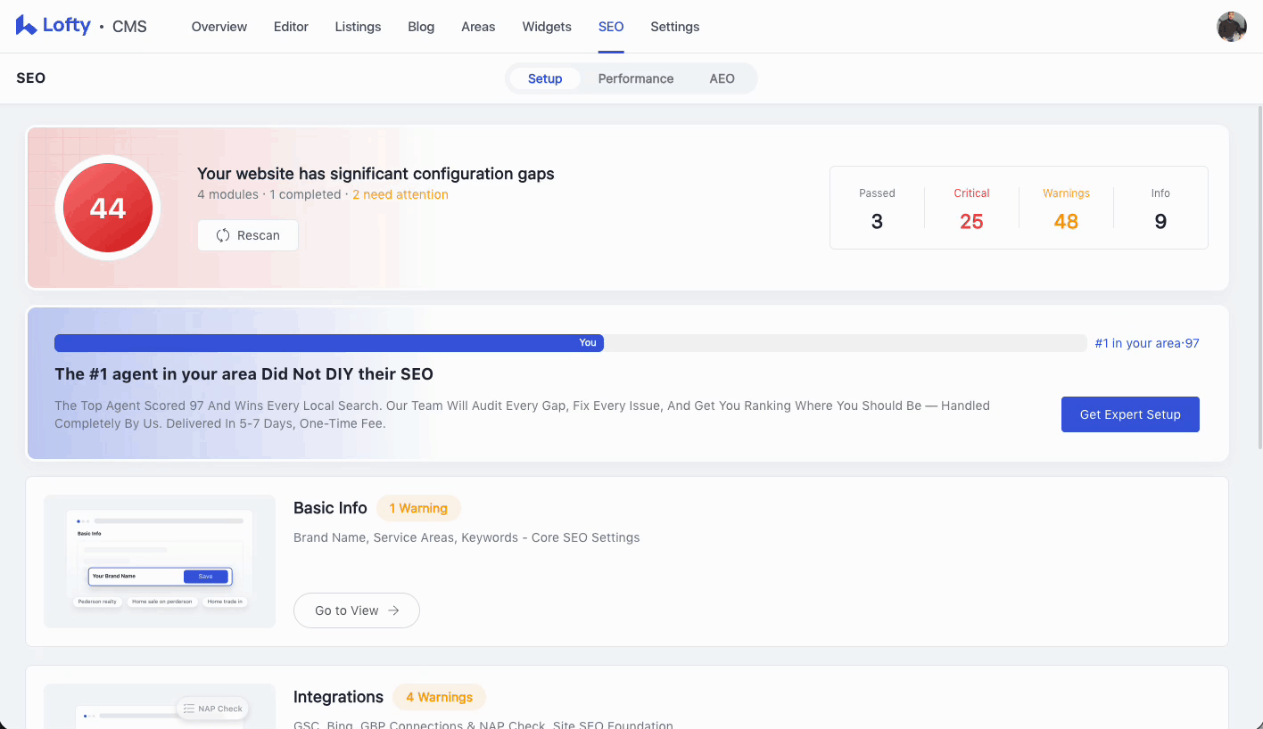
Task: Click the Critical count of 25
Action: (971, 221)
